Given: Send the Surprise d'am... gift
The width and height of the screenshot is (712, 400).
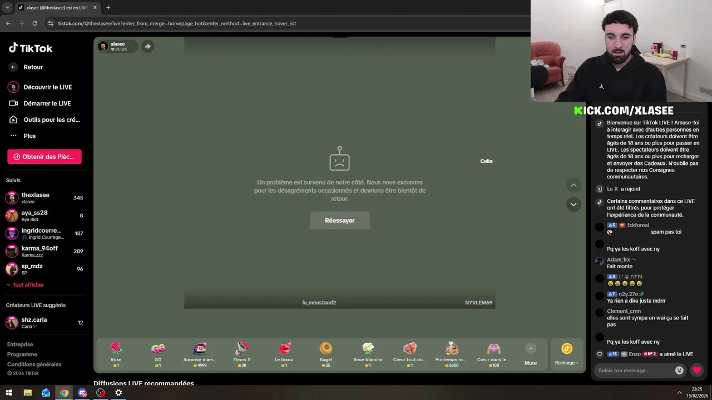Looking at the screenshot, I should (x=200, y=354).
